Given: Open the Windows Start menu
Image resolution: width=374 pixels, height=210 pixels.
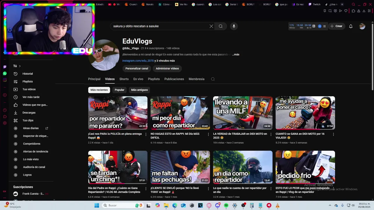Looking at the screenshot, I should (x=97, y=205).
